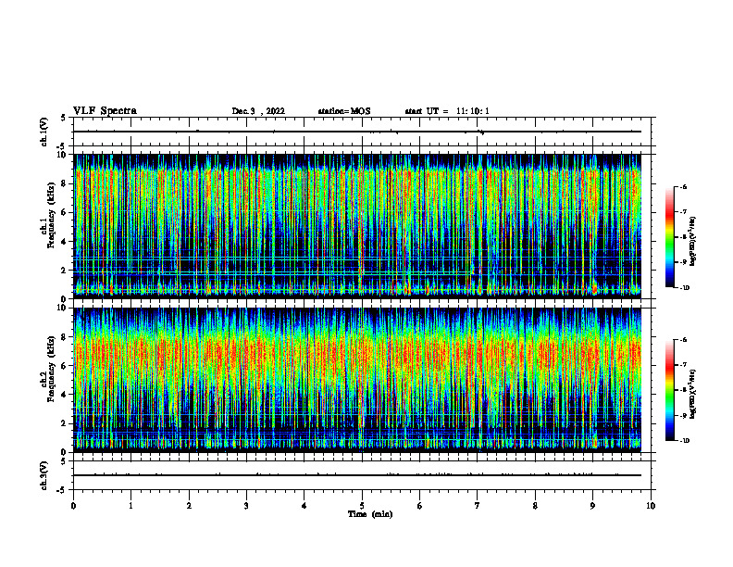Select the date text "Dec. 3 , 2022"
733x567 pixels.
258,111
